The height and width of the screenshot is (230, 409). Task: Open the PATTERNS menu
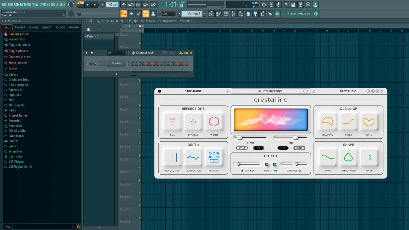coord(25,4)
